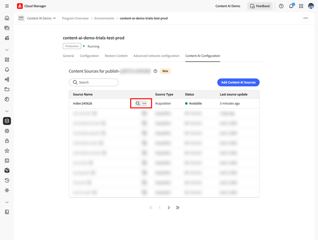This screenshot has height=240, width=318.
Task: Go to Program Overview breadcrumb
Action: [75, 18]
